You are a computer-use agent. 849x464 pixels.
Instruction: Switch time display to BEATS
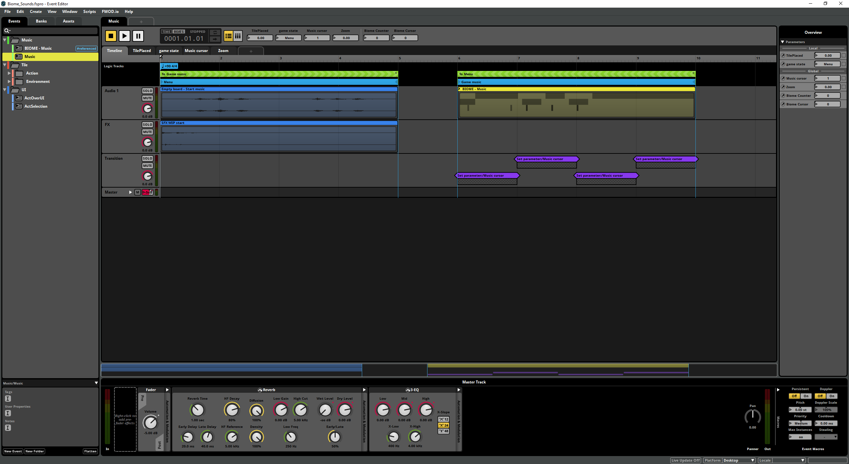[x=179, y=32]
